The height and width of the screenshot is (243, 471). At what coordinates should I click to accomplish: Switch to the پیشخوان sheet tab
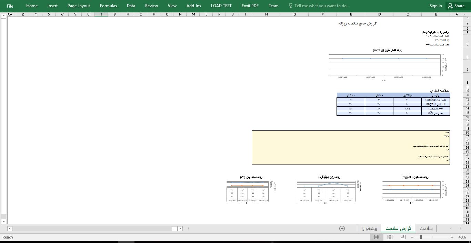coord(369,229)
